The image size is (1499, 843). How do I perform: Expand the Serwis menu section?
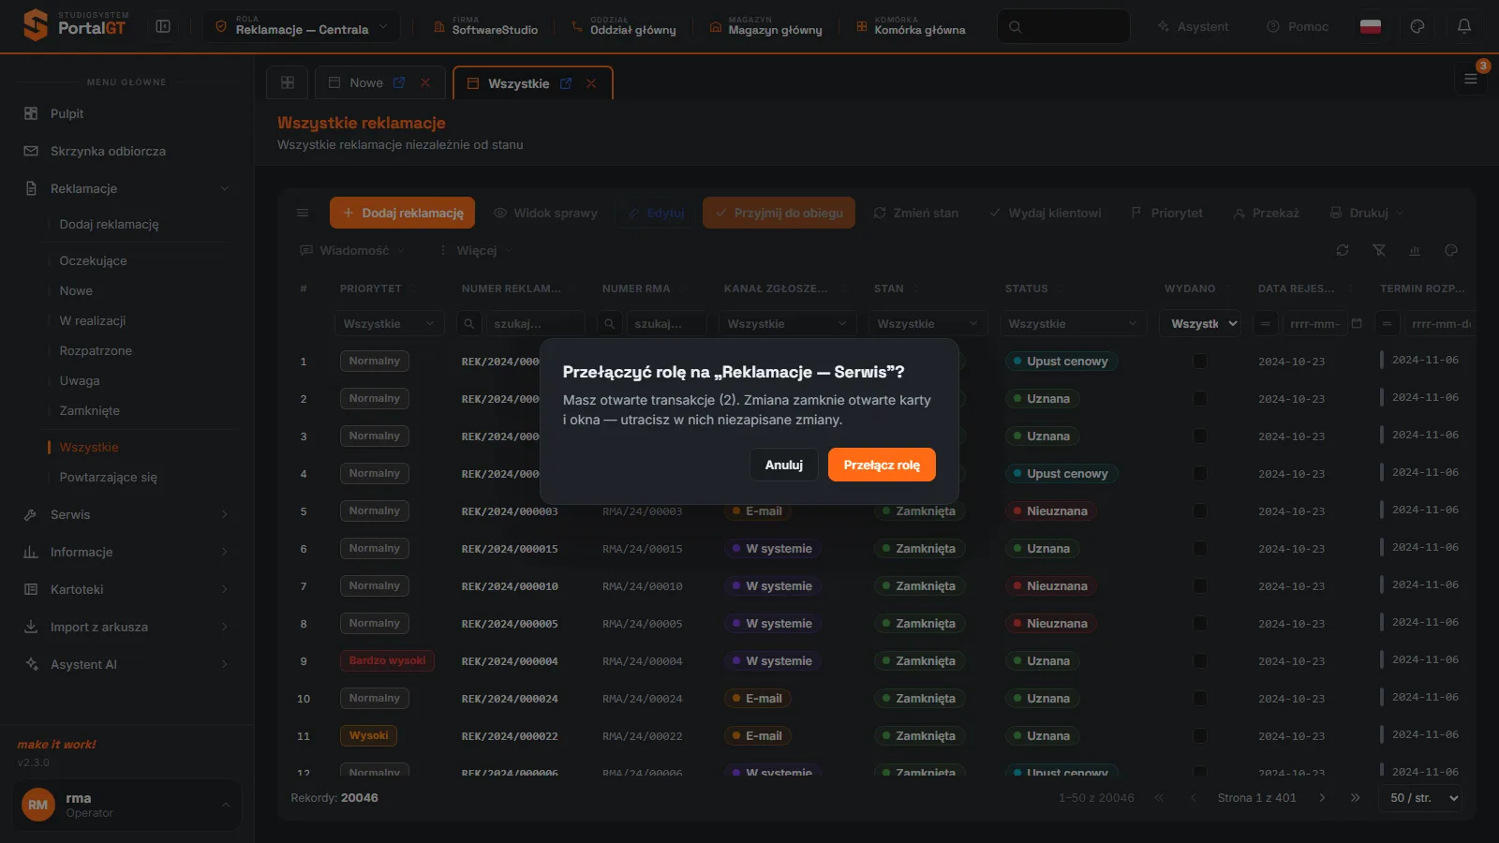click(x=126, y=514)
